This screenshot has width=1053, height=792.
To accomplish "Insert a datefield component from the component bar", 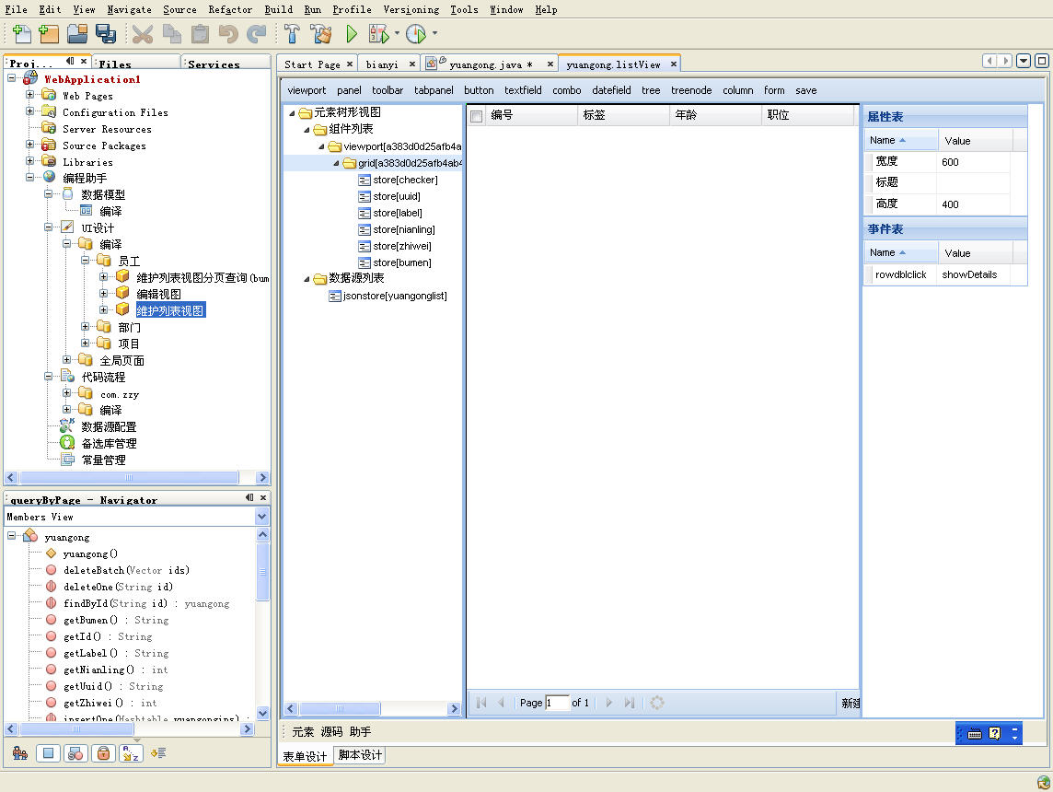I will (613, 90).
